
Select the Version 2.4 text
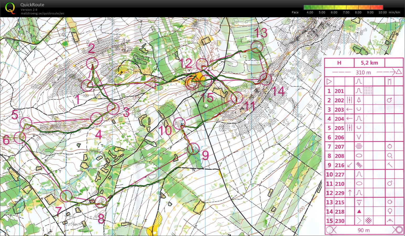point(29,10)
